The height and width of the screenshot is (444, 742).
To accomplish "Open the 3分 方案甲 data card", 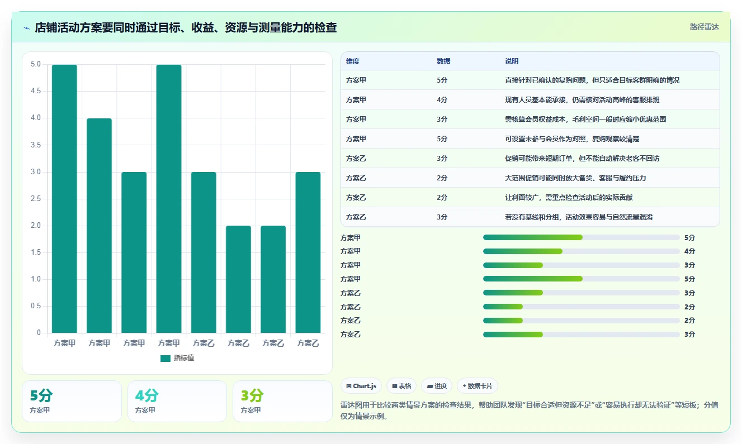I will pos(282,401).
